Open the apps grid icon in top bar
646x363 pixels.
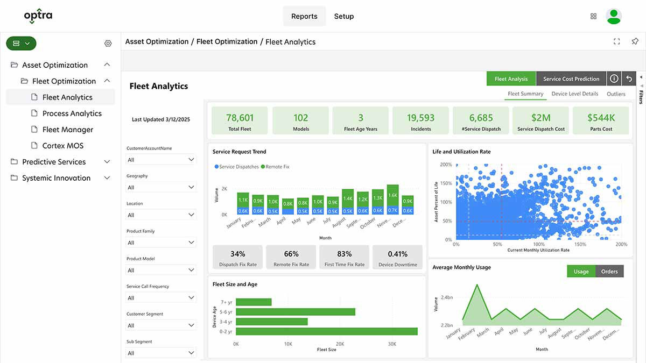coord(593,16)
